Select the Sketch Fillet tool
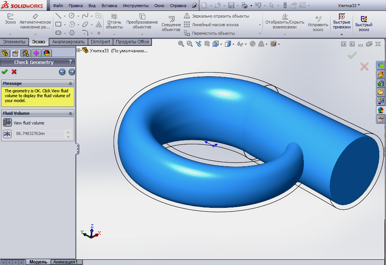The width and height of the screenshot is (386, 265). point(85,33)
